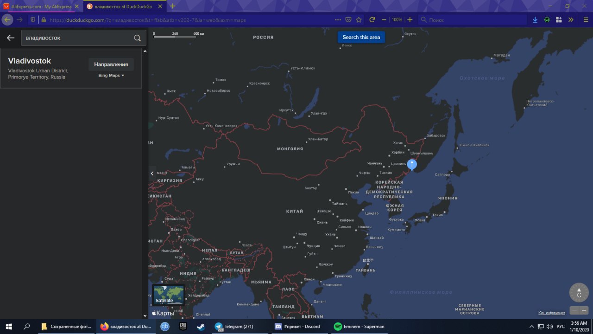Click the volume speaker tray icon
593x334 pixels.
pos(550,327)
